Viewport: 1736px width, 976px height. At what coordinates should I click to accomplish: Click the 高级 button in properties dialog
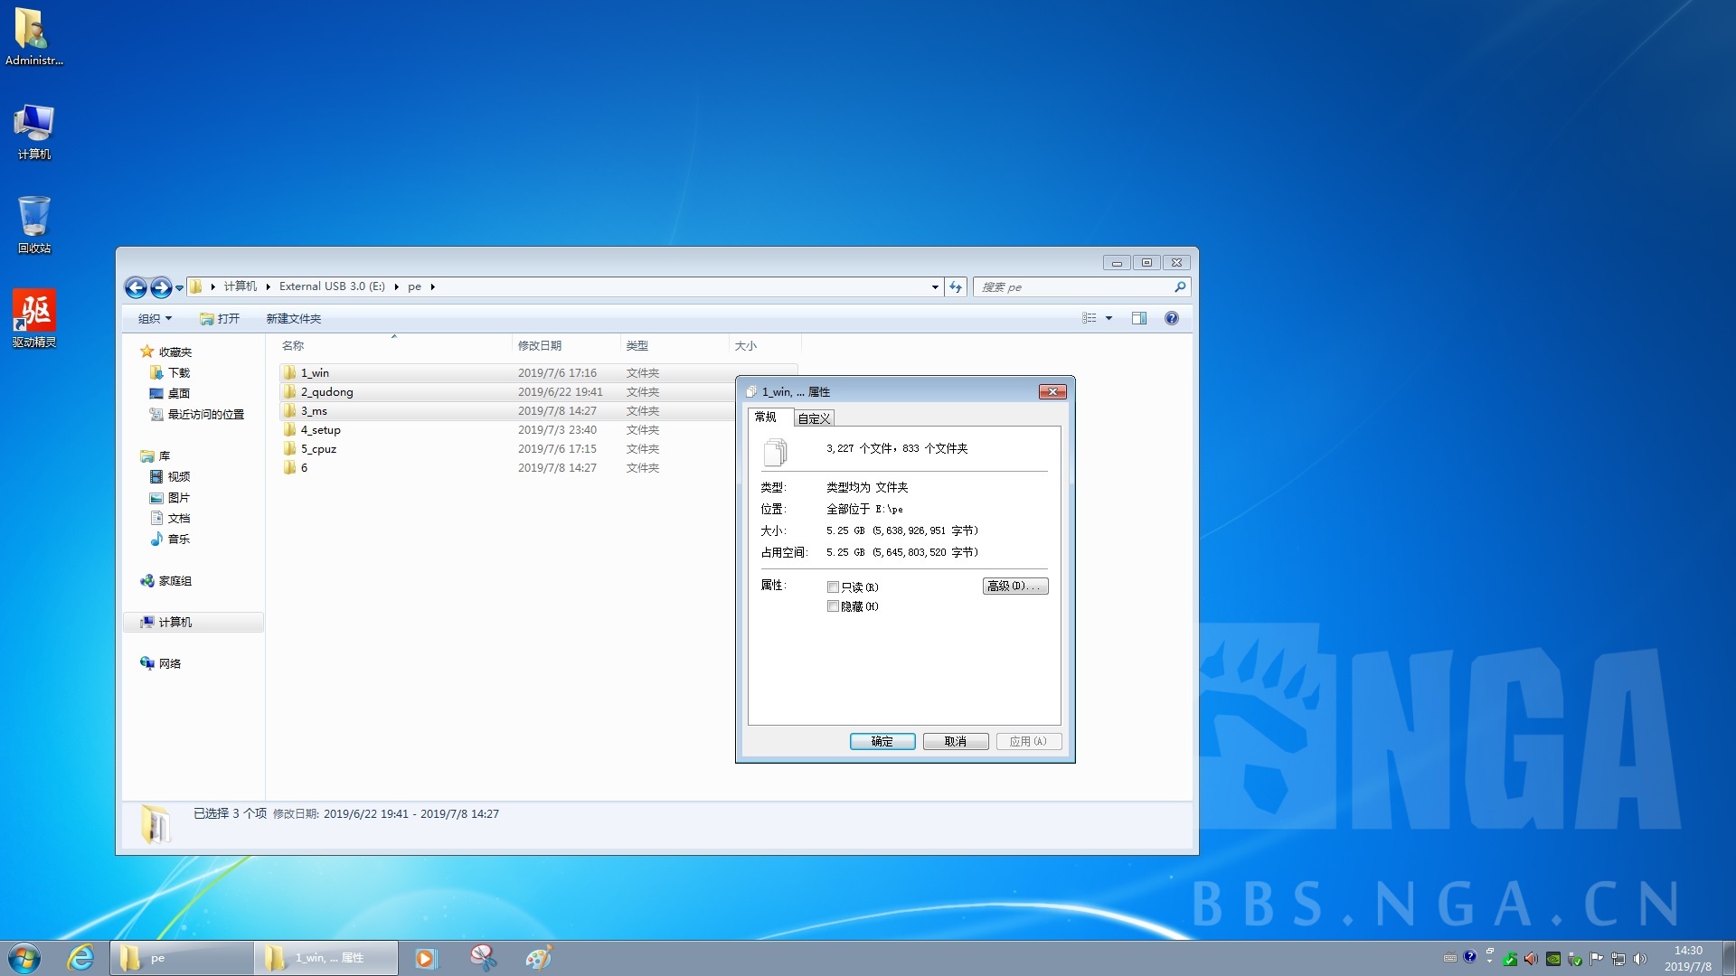1014,586
